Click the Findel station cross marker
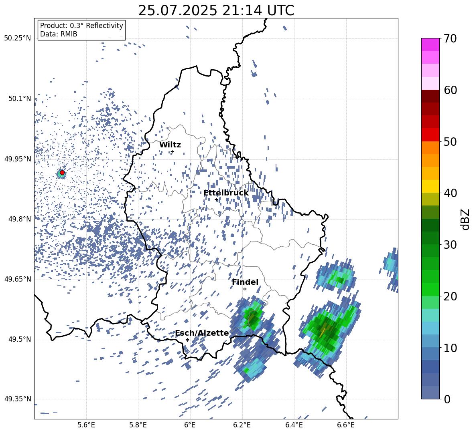This screenshot has width=475, height=433. (245, 289)
